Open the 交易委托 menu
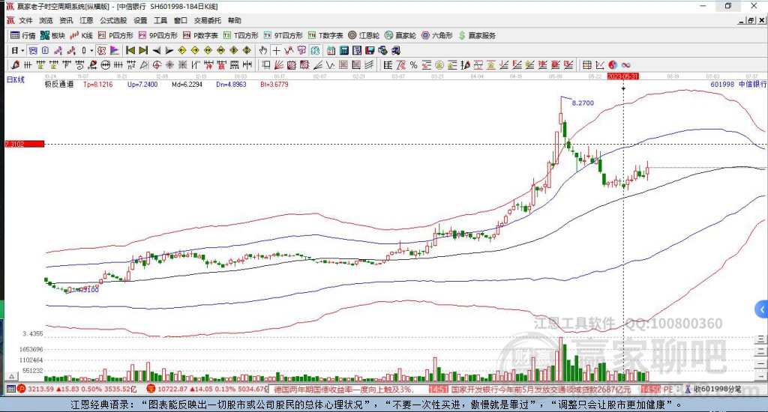Image resolution: width=768 pixels, height=412 pixels. click(x=208, y=20)
